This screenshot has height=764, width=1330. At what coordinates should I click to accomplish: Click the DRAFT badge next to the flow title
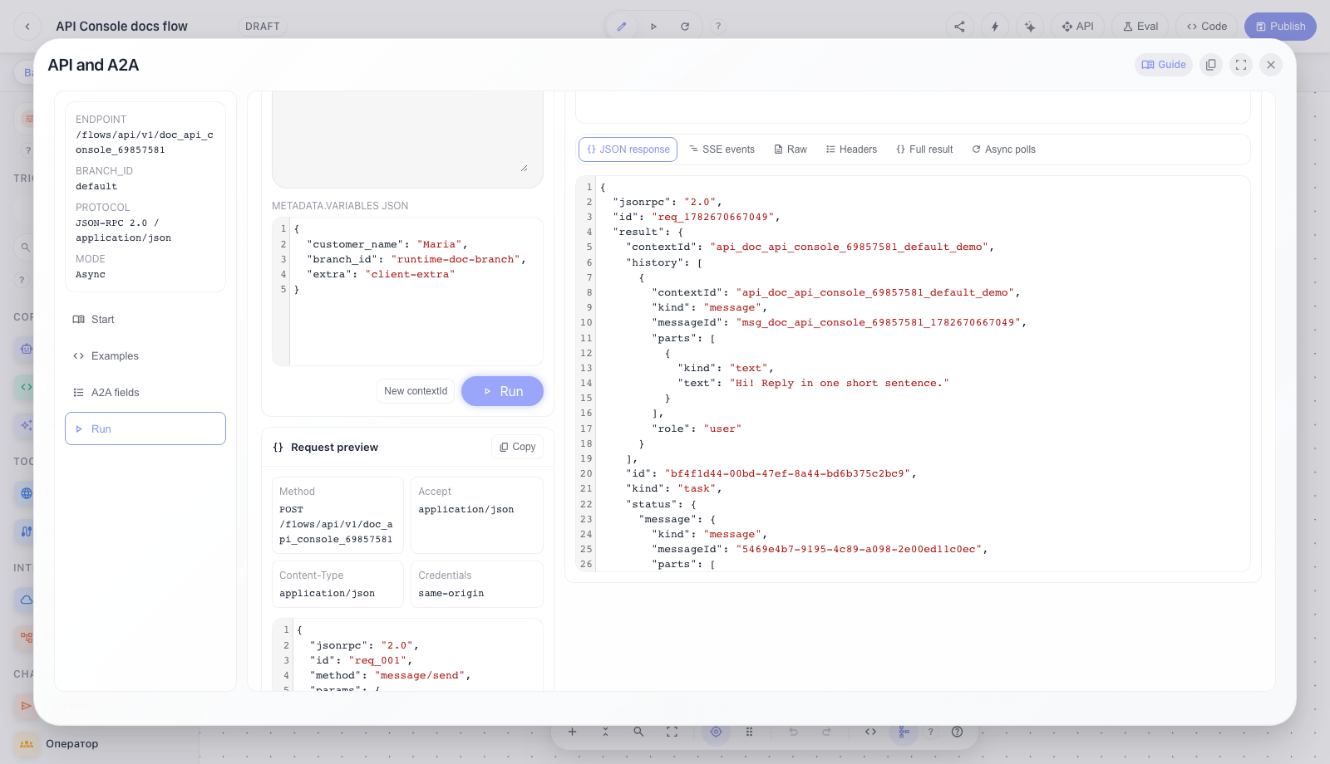click(x=263, y=27)
